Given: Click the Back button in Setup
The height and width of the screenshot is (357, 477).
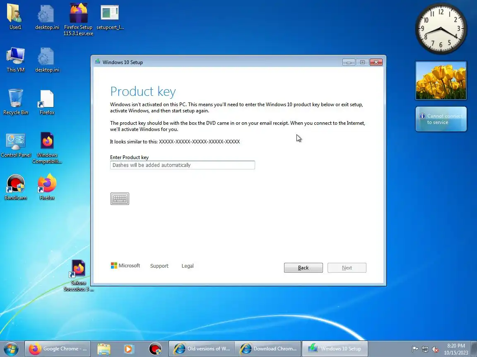Looking at the screenshot, I should [303, 268].
